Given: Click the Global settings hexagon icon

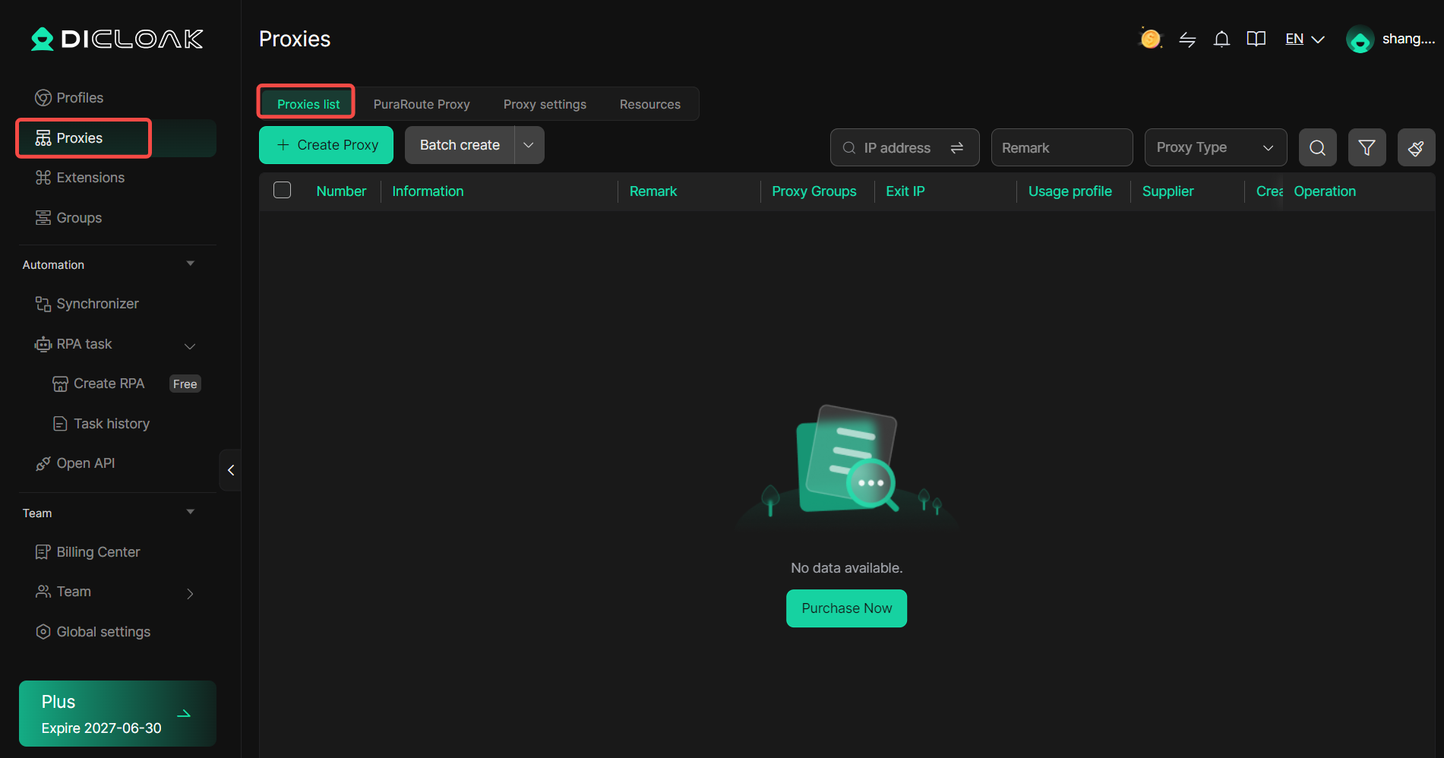Looking at the screenshot, I should pos(43,632).
